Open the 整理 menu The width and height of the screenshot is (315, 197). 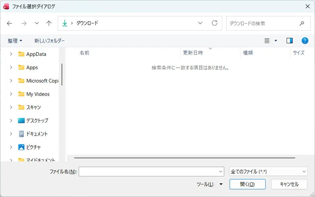(x=15, y=41)
